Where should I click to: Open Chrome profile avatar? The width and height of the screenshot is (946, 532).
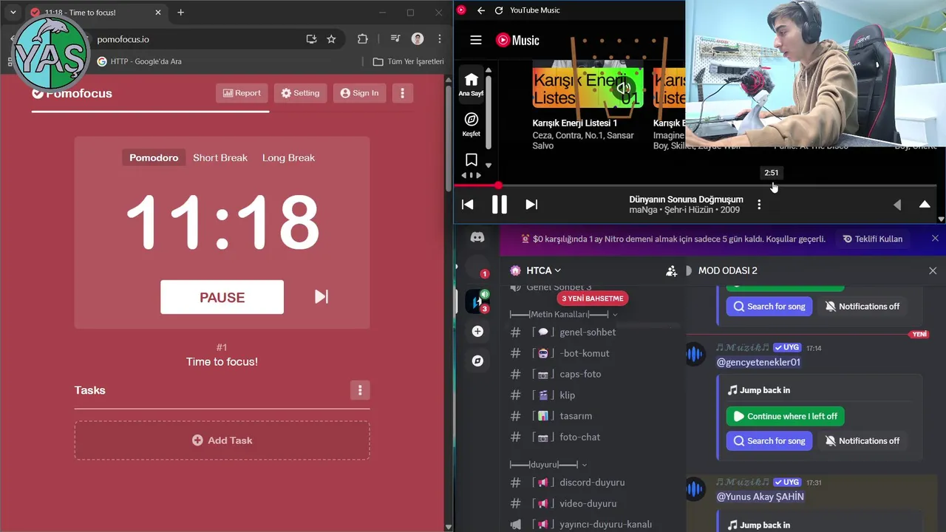pos(418,39)
